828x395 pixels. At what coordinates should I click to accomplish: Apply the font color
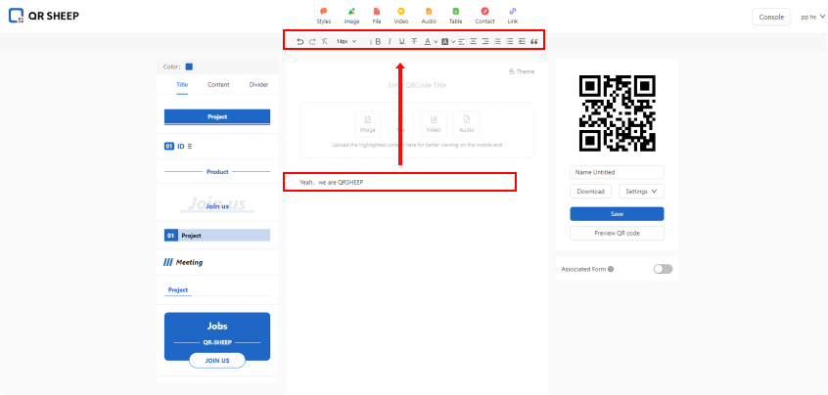click(x=428, y=42)
